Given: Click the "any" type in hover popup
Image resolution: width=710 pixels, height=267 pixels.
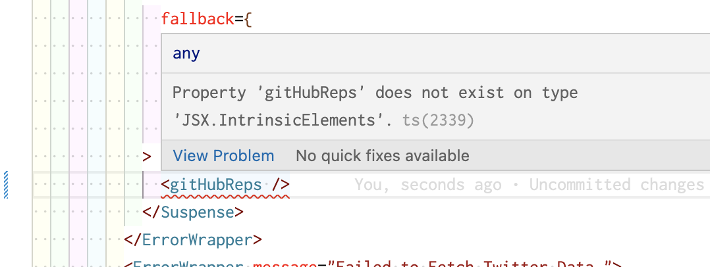Looking at the screenshot, I should pos(186,54).
